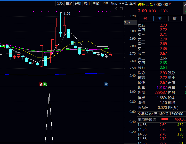Image resolution: width=186 pixels, height=144 pixels.
Task: Select the 多股 toolbar item
Action: pyautogui.click(x=78, y=3)
